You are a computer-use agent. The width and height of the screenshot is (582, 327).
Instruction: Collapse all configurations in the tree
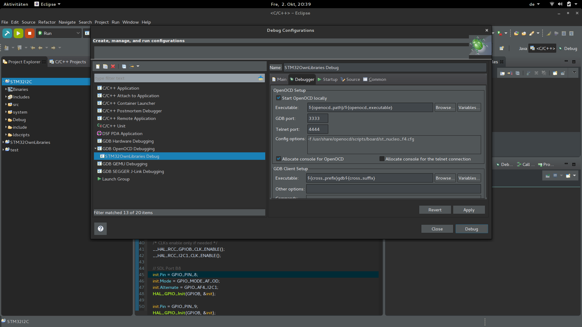click(124, 66)
